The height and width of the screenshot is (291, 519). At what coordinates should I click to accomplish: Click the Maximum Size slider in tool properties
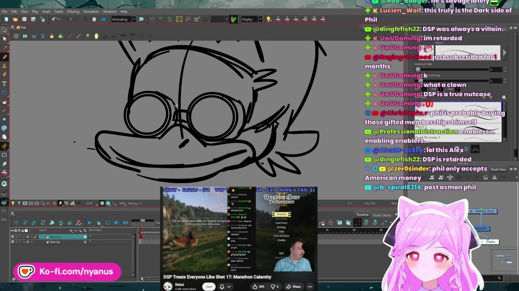tap(453, 70)
